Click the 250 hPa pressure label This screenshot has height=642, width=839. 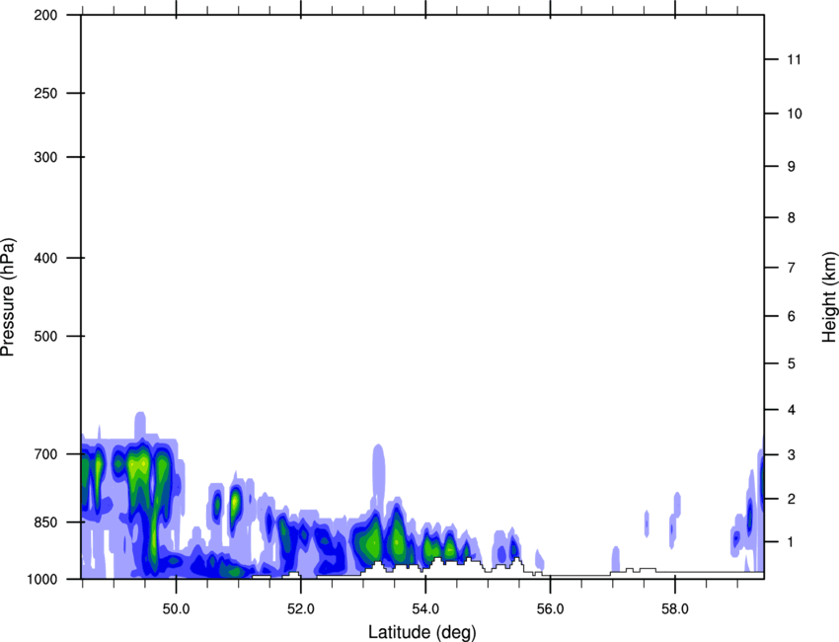[46, 93]
